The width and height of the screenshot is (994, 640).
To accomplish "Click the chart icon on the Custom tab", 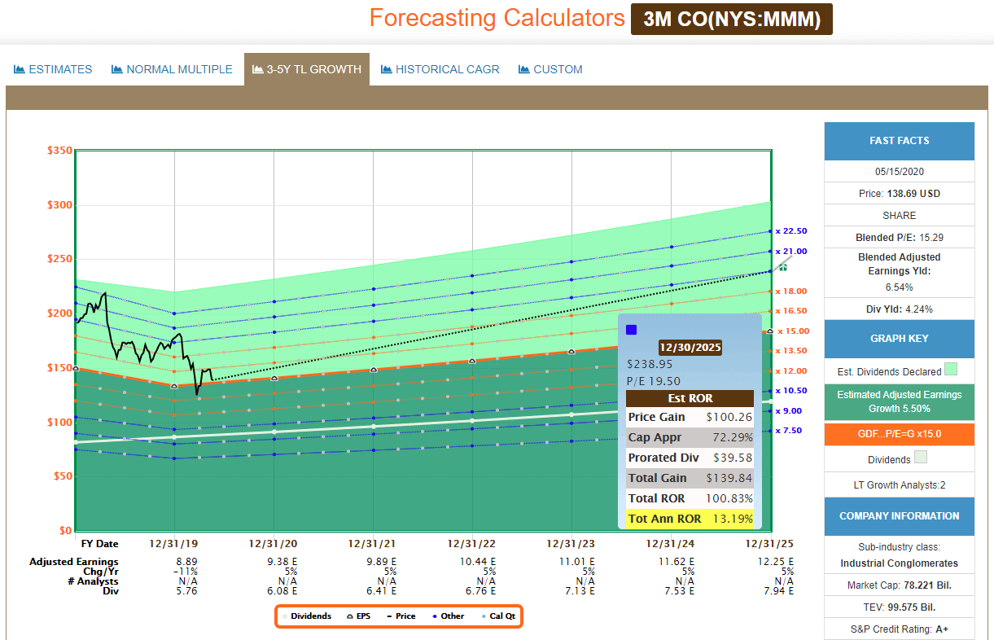I will (524, 69).
